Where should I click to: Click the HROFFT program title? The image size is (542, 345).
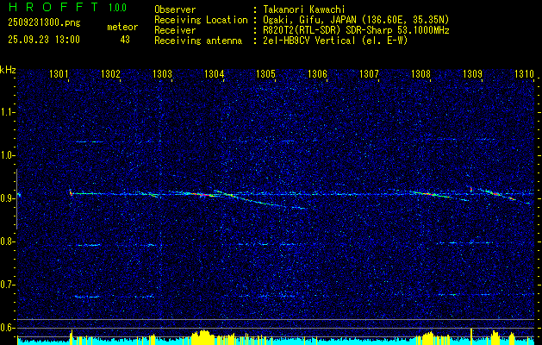coord(53,7)
